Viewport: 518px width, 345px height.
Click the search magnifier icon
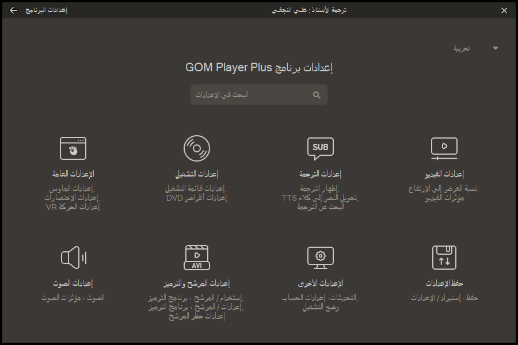tap(317, 95)
